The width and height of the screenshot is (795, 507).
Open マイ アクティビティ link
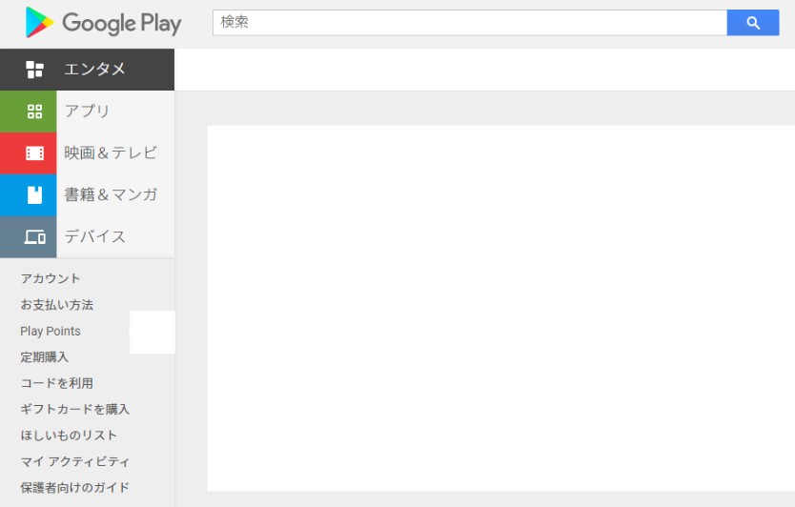[75, 462]
